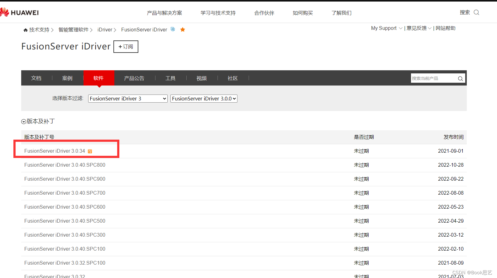
Task: Open FusionServer iDriver 3.0.32.SPC100 link
Action: (65, 263)
